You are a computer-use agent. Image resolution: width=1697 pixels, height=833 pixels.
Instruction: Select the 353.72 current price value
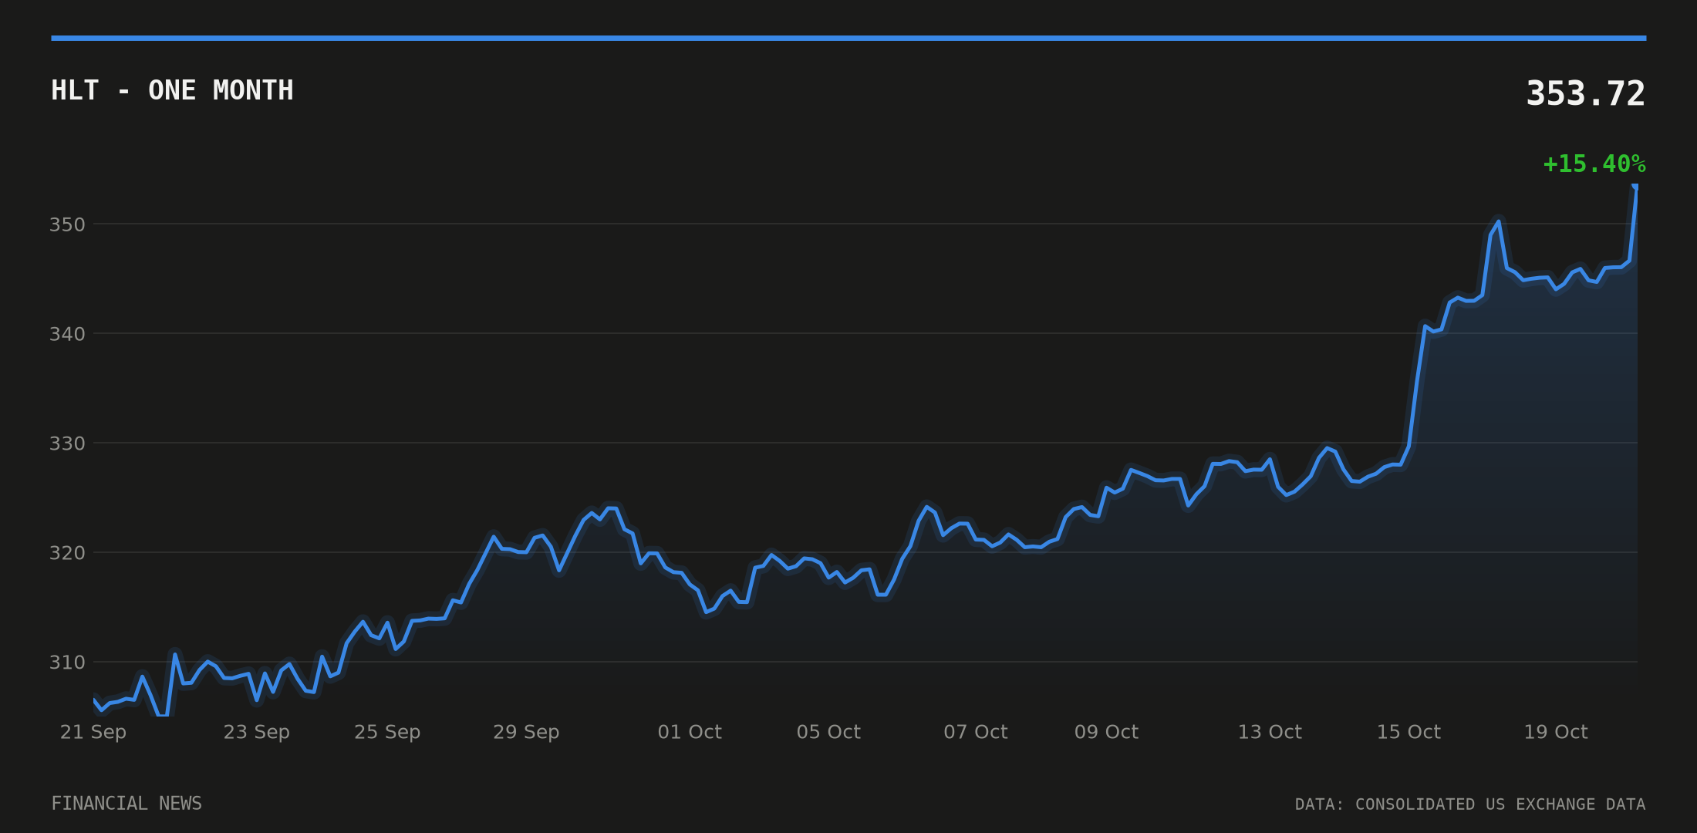click(1585, 94)
